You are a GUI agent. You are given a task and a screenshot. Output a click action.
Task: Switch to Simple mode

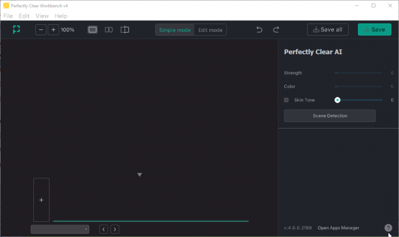click(x=175, y=30)
